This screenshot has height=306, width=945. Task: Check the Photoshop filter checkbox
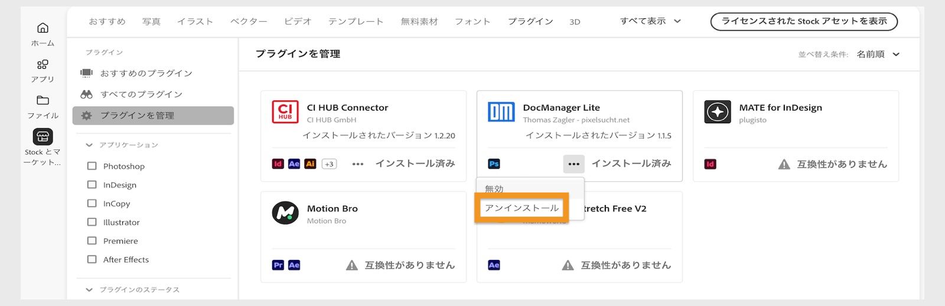coord(92,166)
